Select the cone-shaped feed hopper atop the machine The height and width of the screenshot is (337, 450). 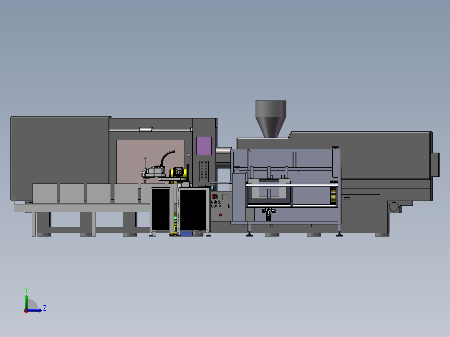271,119
